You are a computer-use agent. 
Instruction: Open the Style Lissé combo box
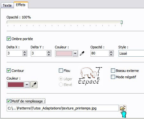(131, 53)
